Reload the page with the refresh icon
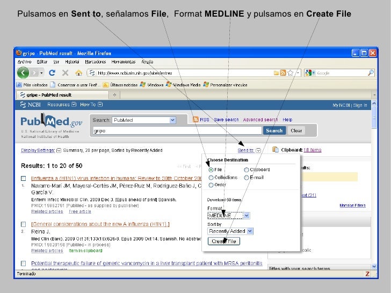 pyautogui.click(x=52, y=73)
